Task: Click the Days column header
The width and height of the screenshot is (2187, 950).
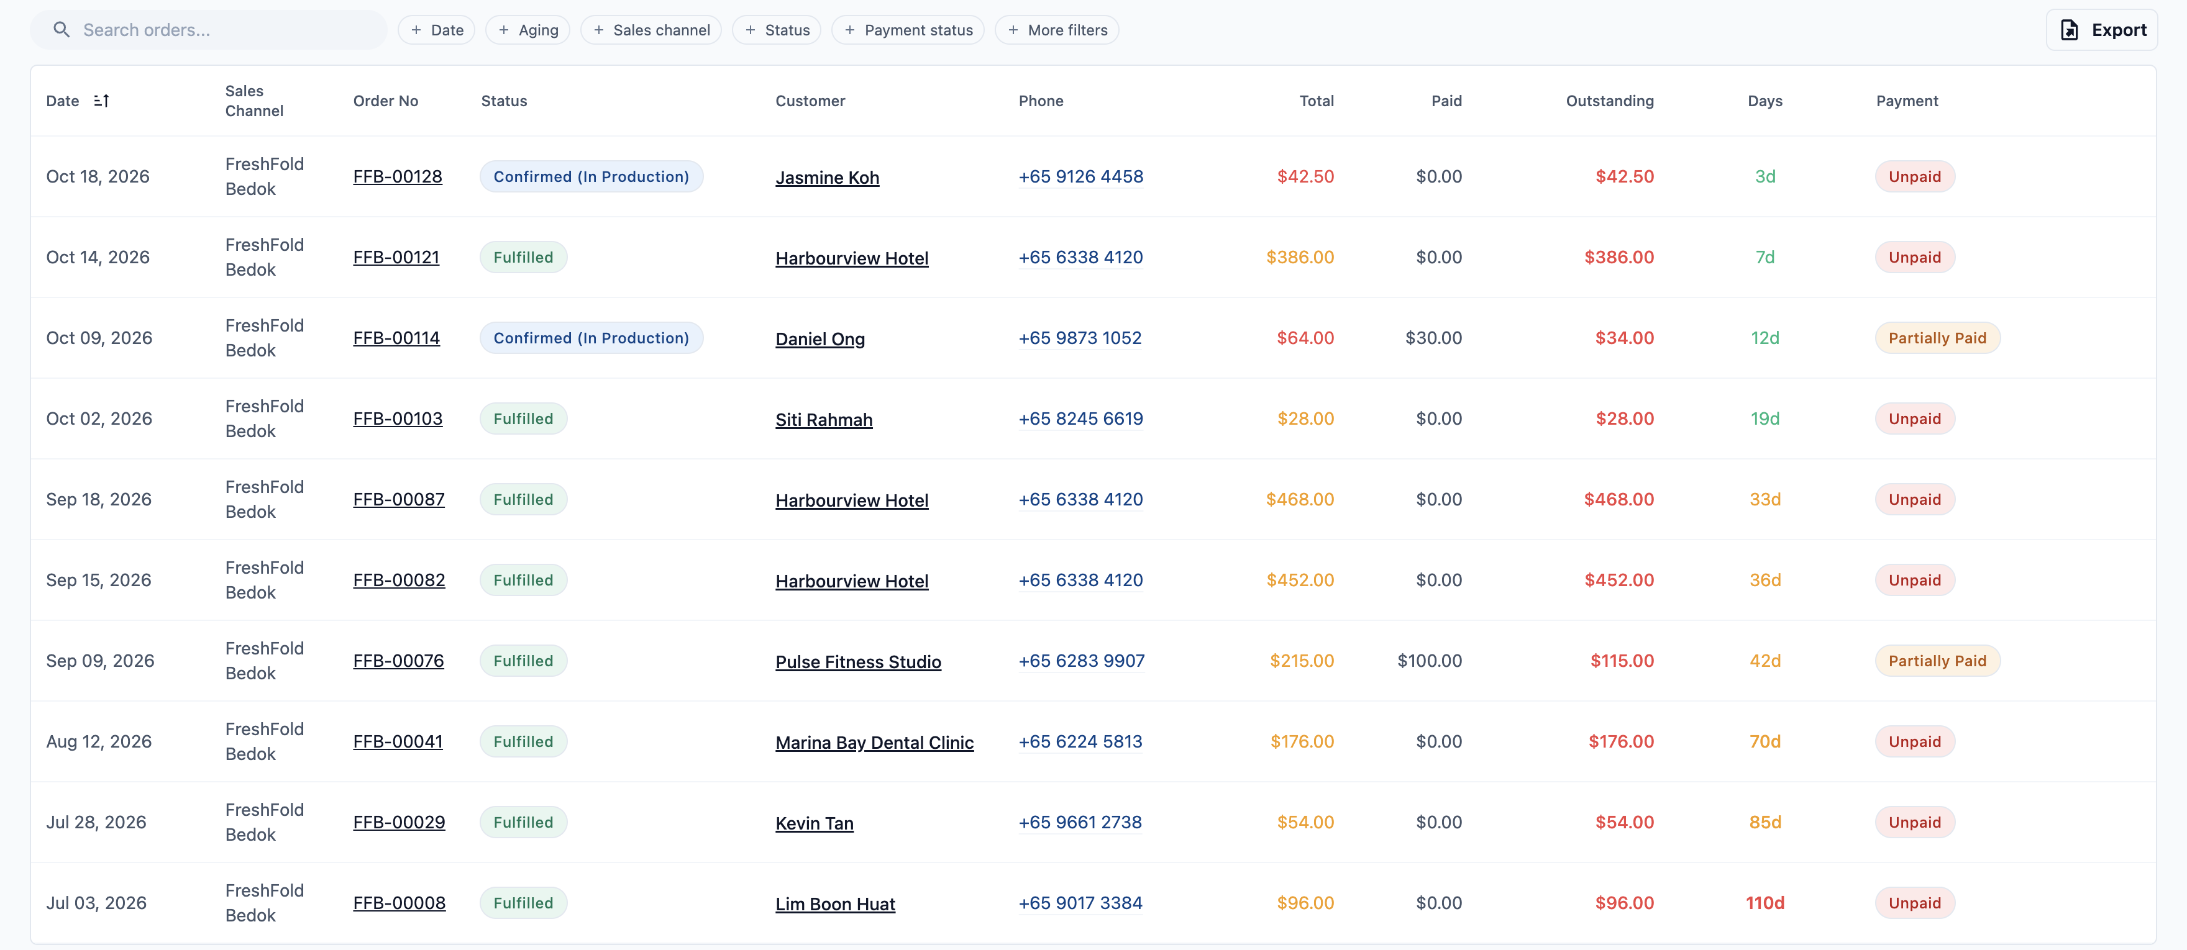Action: [1765, 101]
